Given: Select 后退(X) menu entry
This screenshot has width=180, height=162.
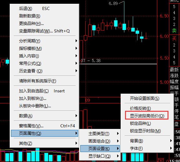Looking at the screenshot, I should coord(45,9).
